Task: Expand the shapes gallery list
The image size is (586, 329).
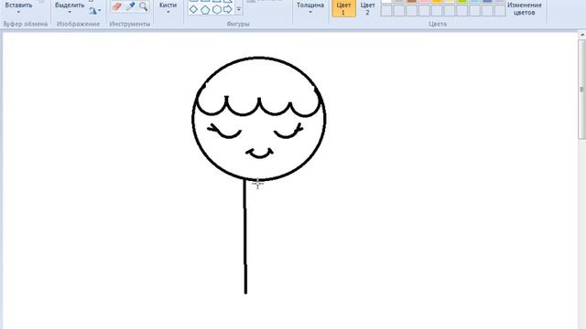Action: coord(239,9)
